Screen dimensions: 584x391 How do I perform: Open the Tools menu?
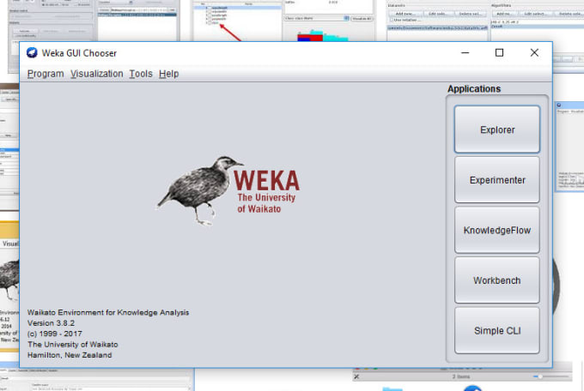141,74
